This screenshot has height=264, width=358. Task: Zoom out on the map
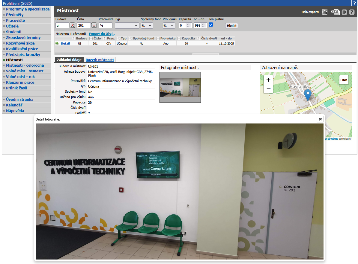[x=268, y=89]
